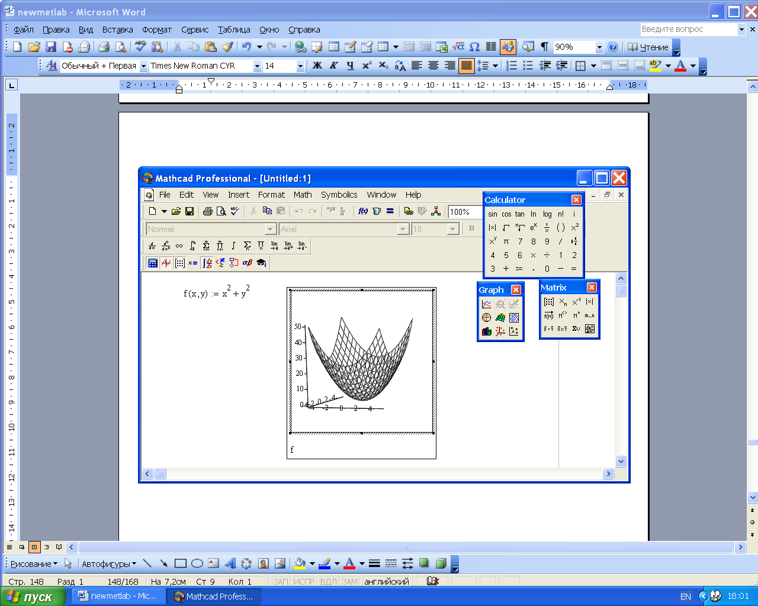Toggle the Drawing toolbar button

point(508,47)
